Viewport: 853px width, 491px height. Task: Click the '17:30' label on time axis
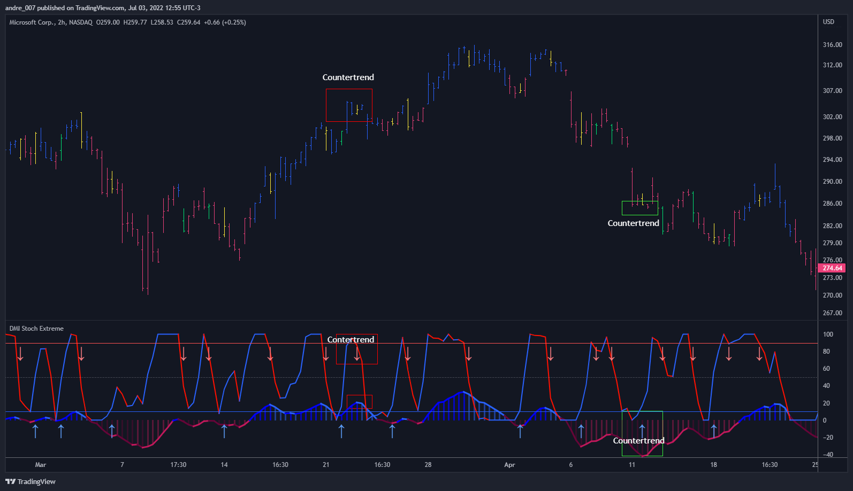(x=178, y=465)
